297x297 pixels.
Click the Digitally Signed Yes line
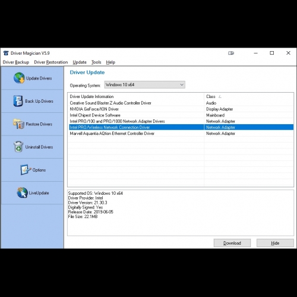pos(86,207)
